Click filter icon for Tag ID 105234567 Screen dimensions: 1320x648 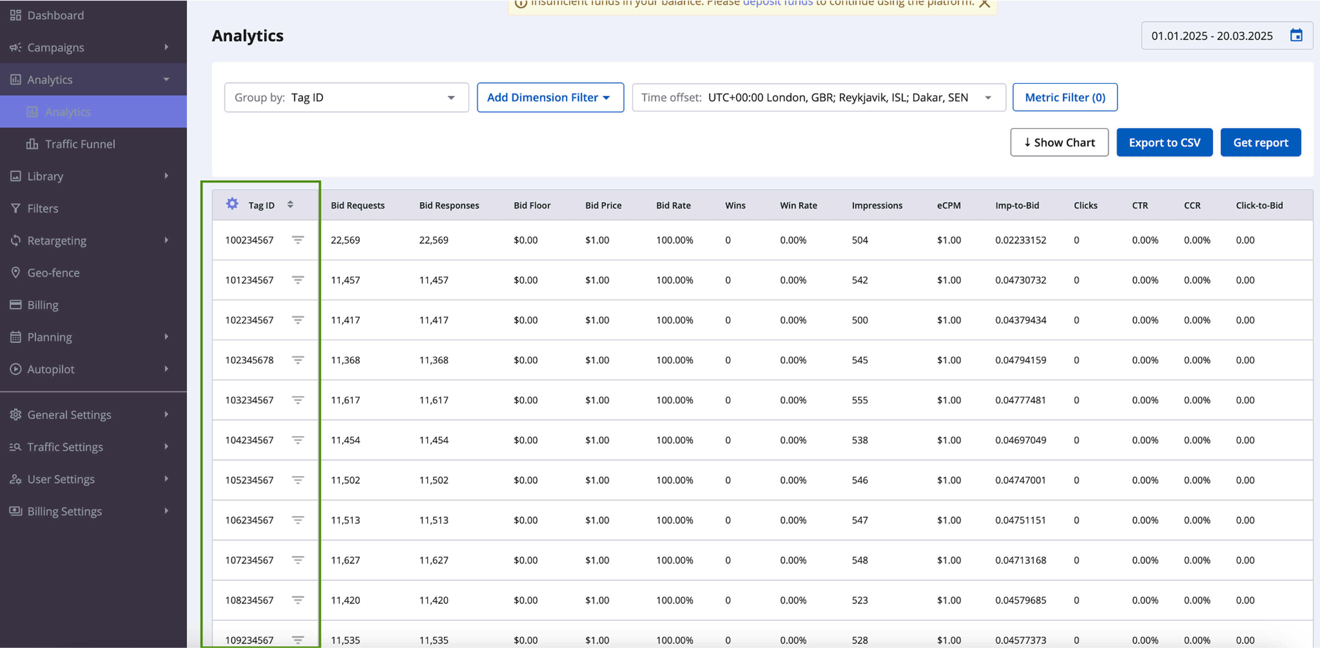pyautogui.click(x=298, y=479)
